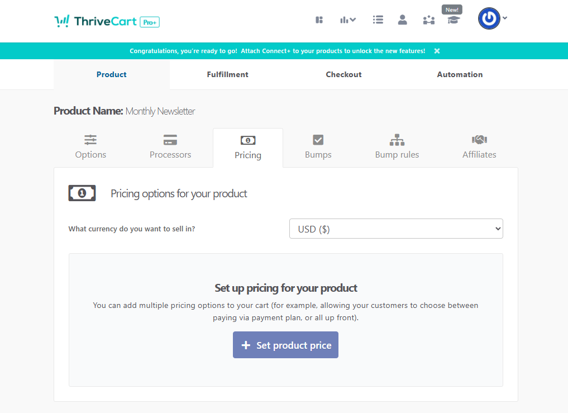Click the Set product price button
This screenshot has width=568, height=413.
coord(285,345)
